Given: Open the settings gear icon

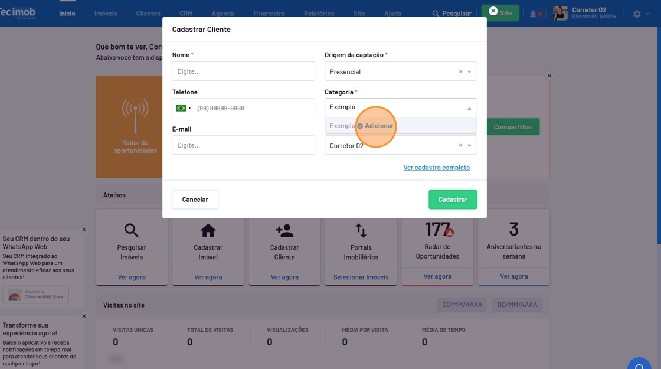Looking at the screenshot, I should pos(637,14).
